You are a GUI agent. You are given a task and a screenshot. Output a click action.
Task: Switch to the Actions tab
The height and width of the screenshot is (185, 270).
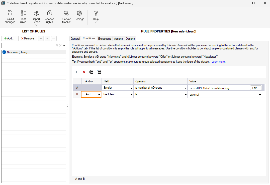click(118, 39)
